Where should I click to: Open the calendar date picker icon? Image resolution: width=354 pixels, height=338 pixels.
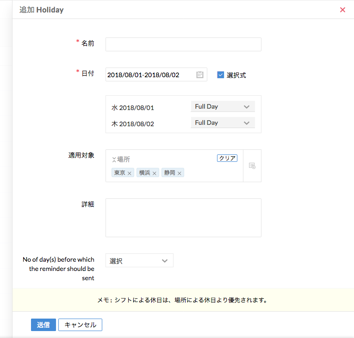click(200, 74)
